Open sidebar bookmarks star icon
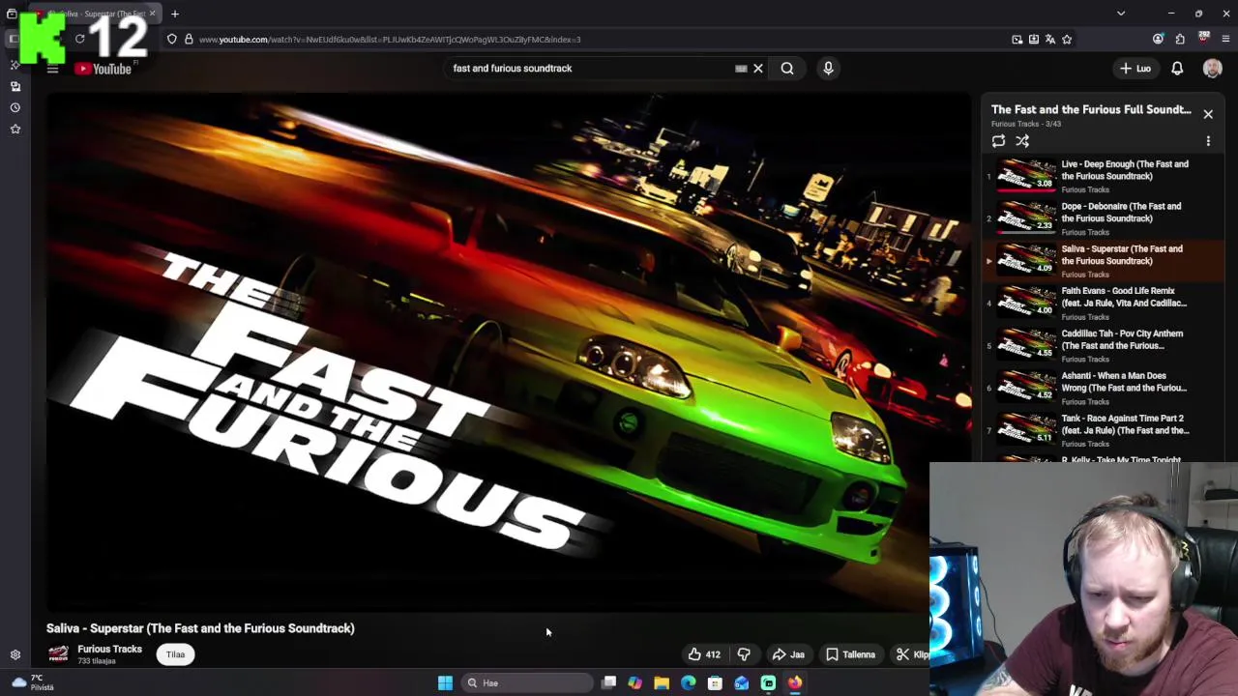 15,129
